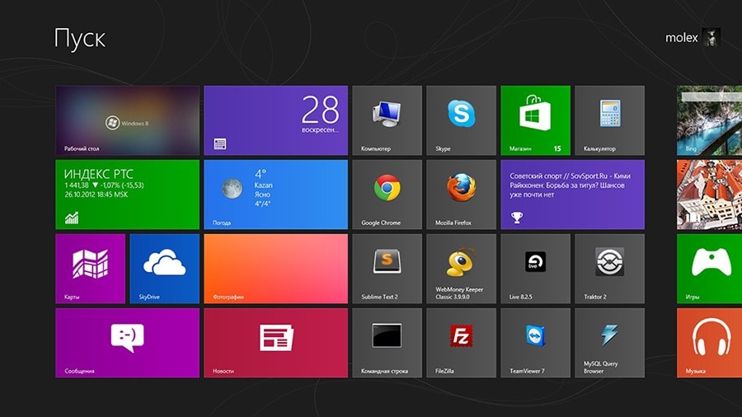Launch Sublime Text 2
The image size is (742, 417).
point(387,269)
